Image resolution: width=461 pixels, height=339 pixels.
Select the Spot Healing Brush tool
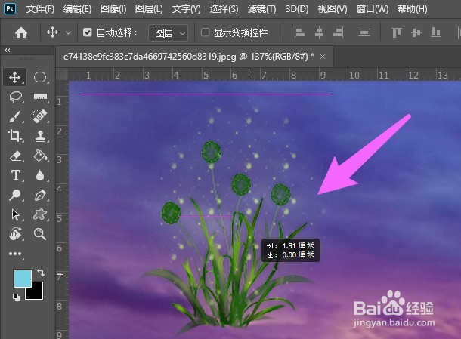click(x=40, y=116)
